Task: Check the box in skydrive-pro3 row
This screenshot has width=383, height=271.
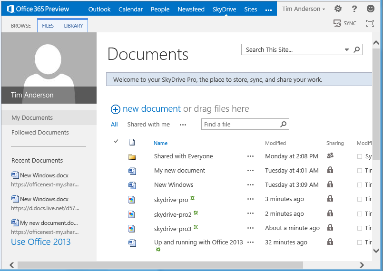Action: [360, 228]
